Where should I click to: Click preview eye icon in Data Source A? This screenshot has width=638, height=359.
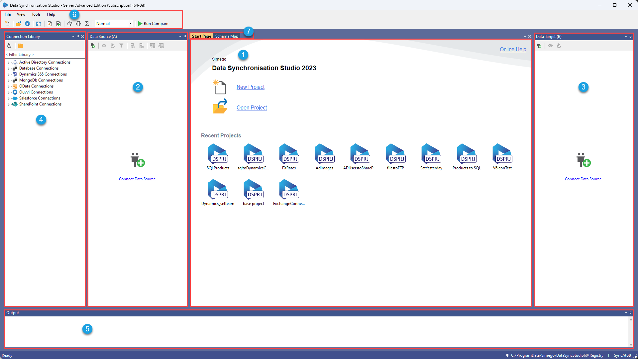[x=104, y=46]
